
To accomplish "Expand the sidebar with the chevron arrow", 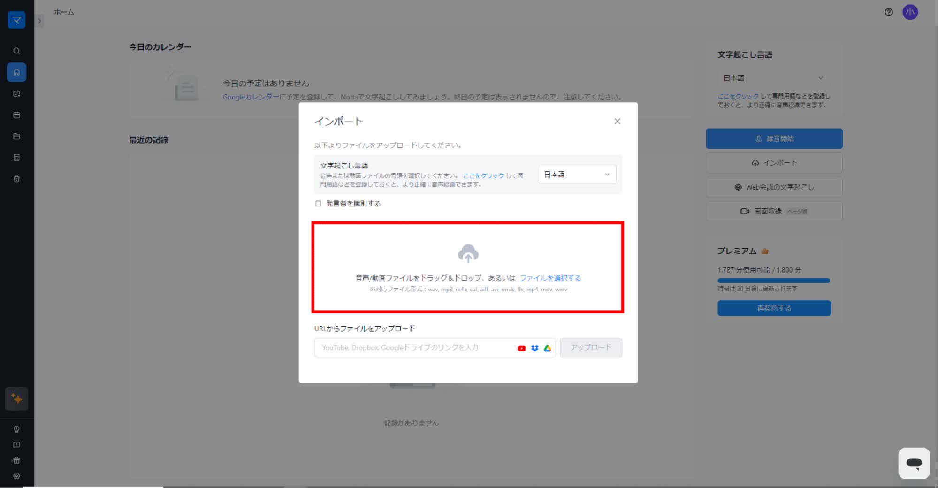I will pos(39,21).
